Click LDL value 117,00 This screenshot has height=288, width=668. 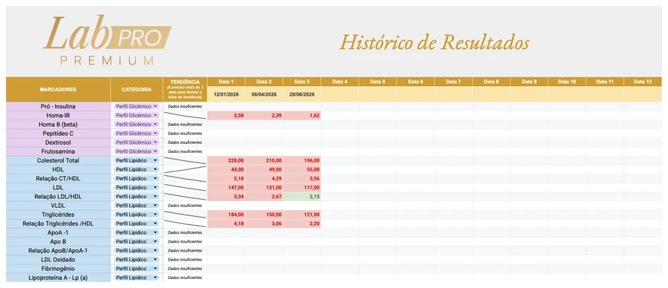pyautogui.click(x=302, y=188)
